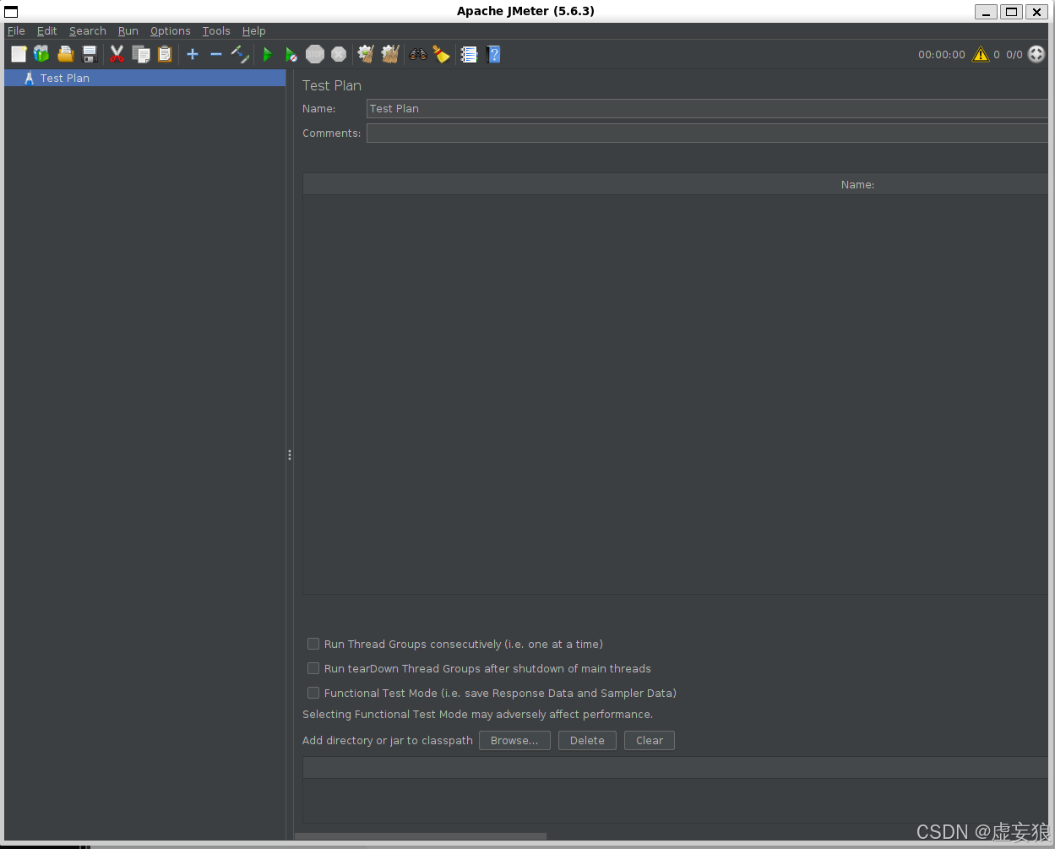
Task: Select Test Plan node in tree
Action: coord(145,78)
